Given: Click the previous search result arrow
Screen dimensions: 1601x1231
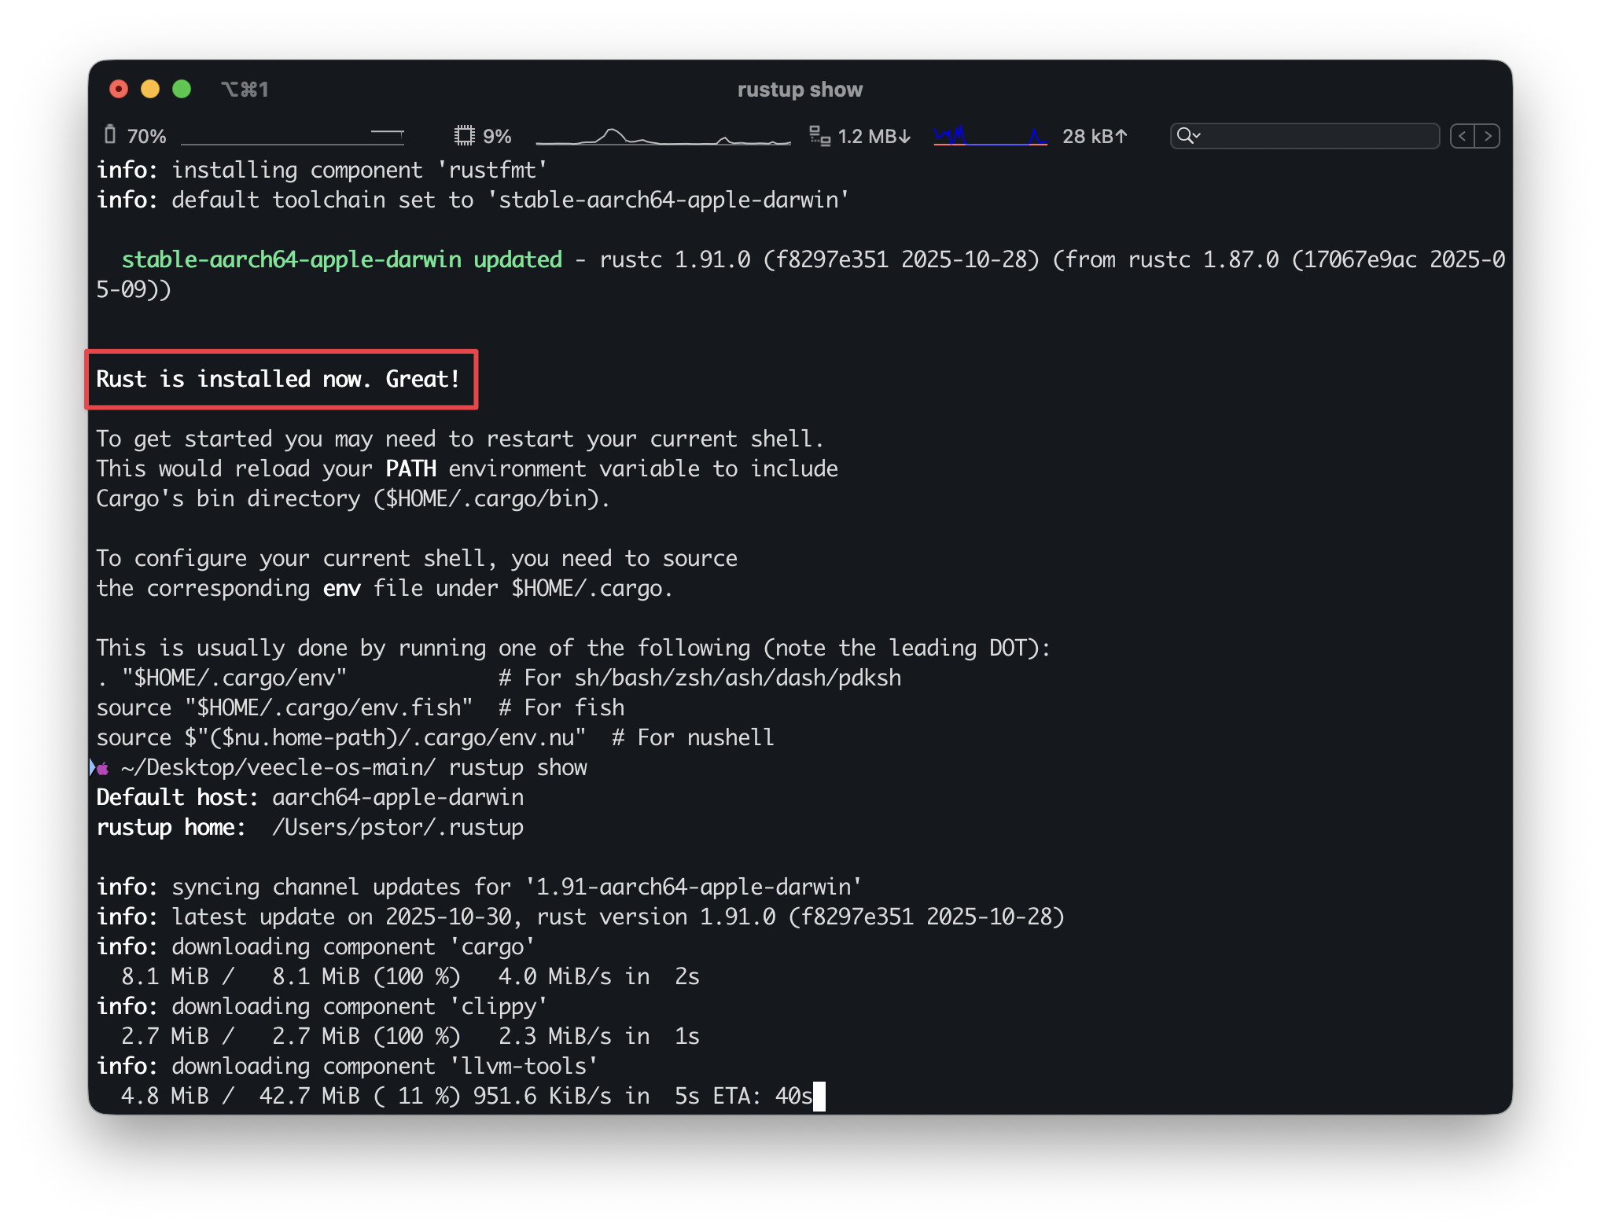Looking at the screenshot, I should 1463,136.
